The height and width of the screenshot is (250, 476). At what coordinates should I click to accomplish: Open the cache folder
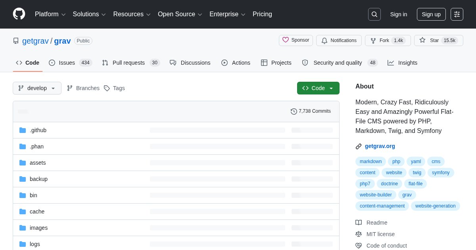pyautogui.click(x=37, y=212)
